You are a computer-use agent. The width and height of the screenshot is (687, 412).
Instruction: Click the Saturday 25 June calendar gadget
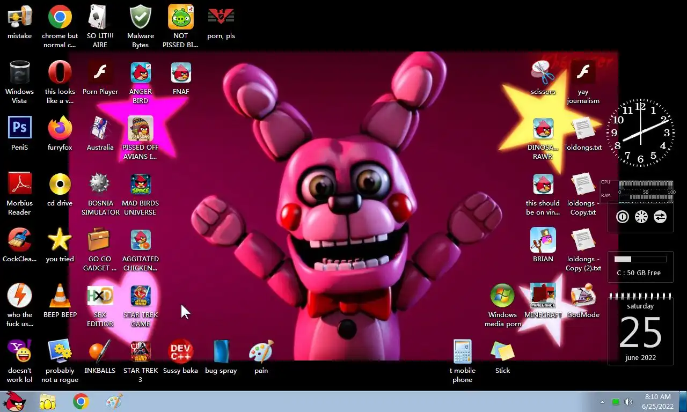tap(640, 329)
